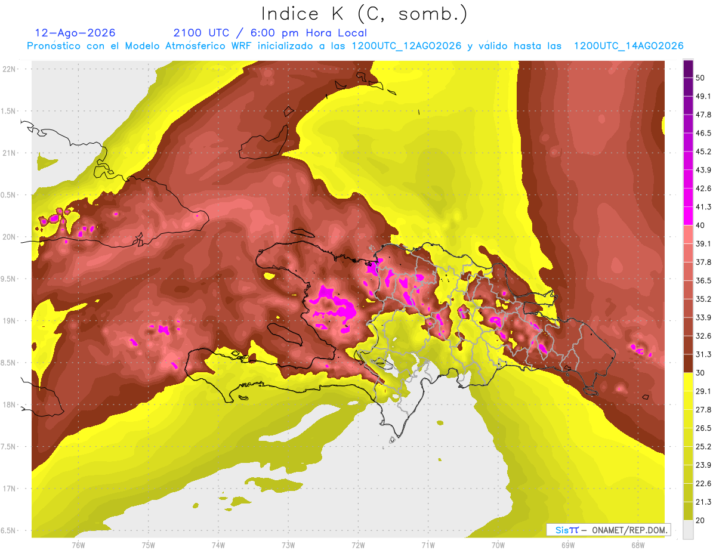The height and width of the screenshot is (553, 716).
Task: Click the '22N' latitude axis label
Action: [9, 69]
